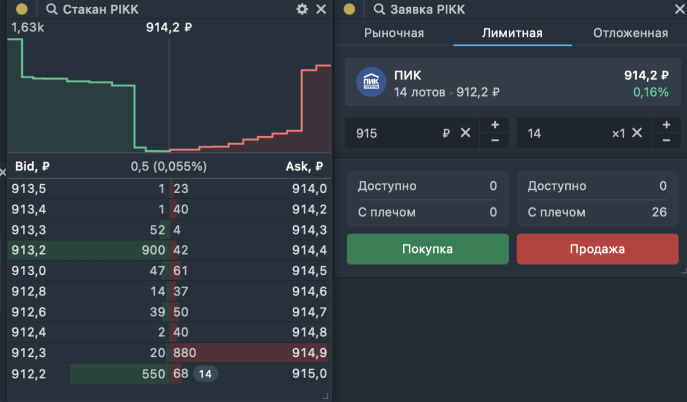687x402 pixels.
Task: Click the 0,16% change value
Action: tap(651, 92)
